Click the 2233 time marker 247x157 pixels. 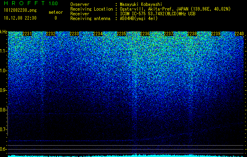74,34
